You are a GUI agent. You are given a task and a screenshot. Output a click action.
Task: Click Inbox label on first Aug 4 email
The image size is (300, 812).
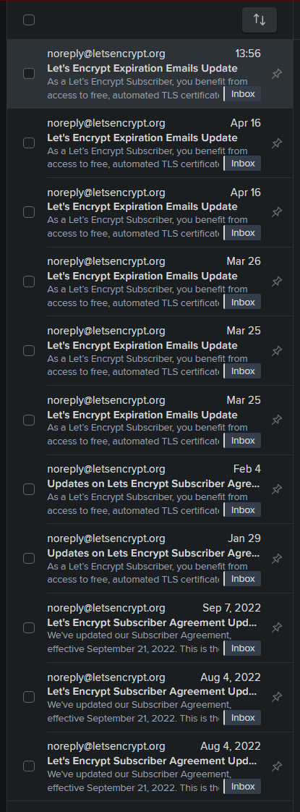click(x=243, y=717)
